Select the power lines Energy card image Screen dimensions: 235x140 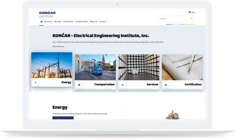[x=52, y=65]
